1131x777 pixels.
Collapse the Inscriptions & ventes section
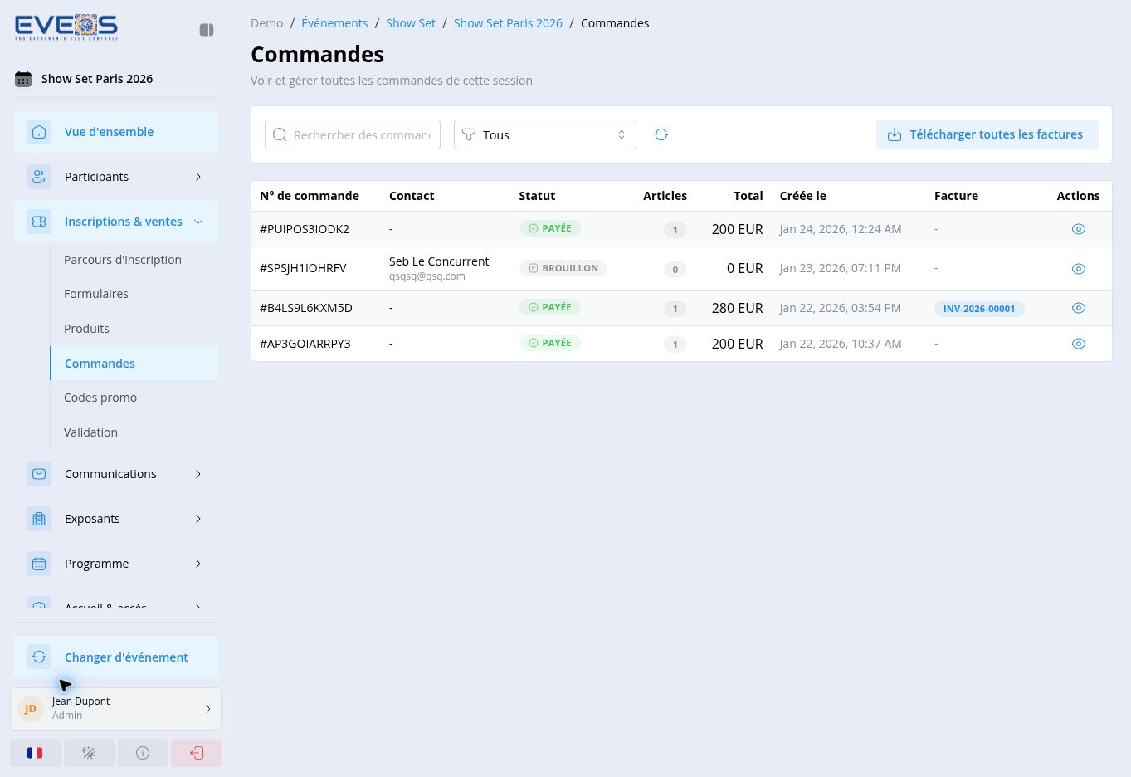115,222
